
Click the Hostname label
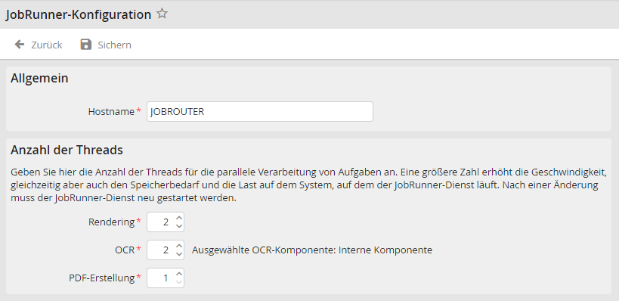pos(111,111)
